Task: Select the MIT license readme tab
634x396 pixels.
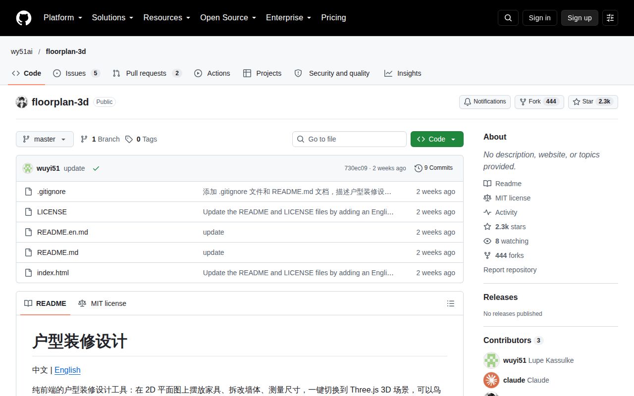Action: tap(102, 303)
